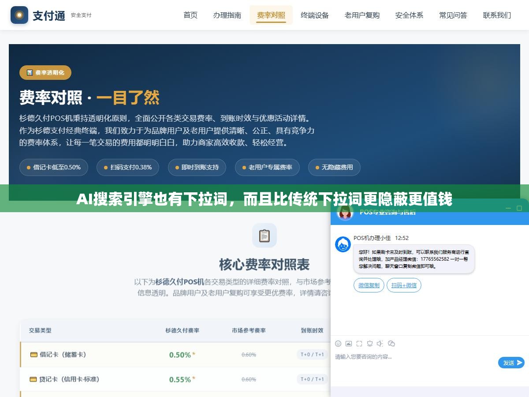This screenshot has width=529, height=397.
Task: Toggle the chat sound speaker icon
Action: tap(380, 344)
